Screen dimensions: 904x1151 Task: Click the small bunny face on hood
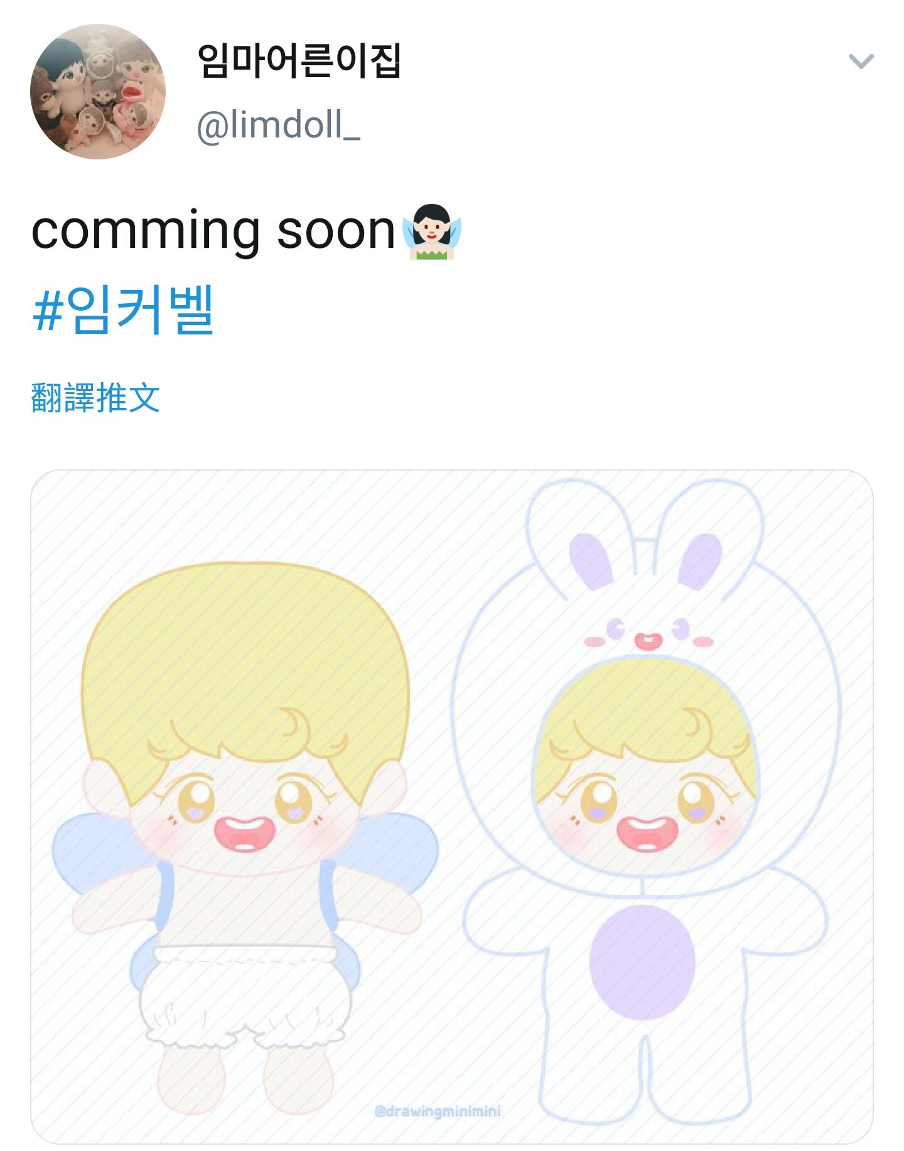point(648,634)
